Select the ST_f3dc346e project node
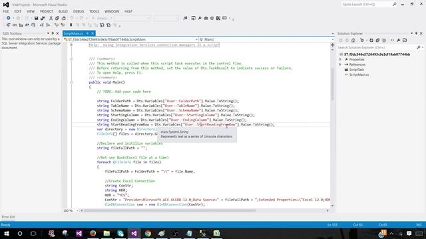Screen dimensions: 426x239 click(377, 54)
